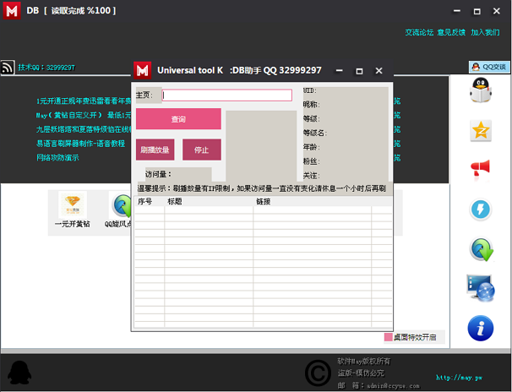512x392 pixels.
Task: Open the monitor with globe icon
Action: coord(481,288)
